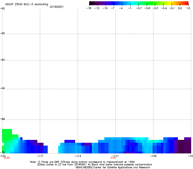Screen dimensions: 193x169
Task: Click the longitude label -108
Action: click(153, 156)
